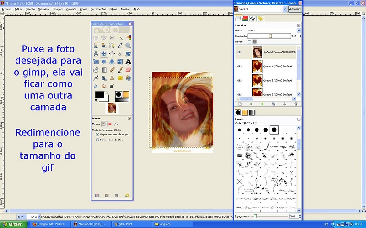Hide the Quadro 4 layer
The image size is (366, 228).
239,66
